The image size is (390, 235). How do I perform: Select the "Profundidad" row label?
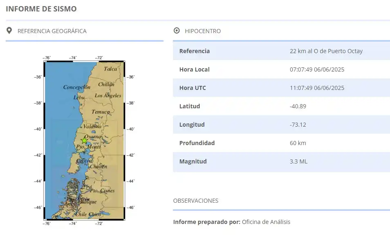click(197, 143)
